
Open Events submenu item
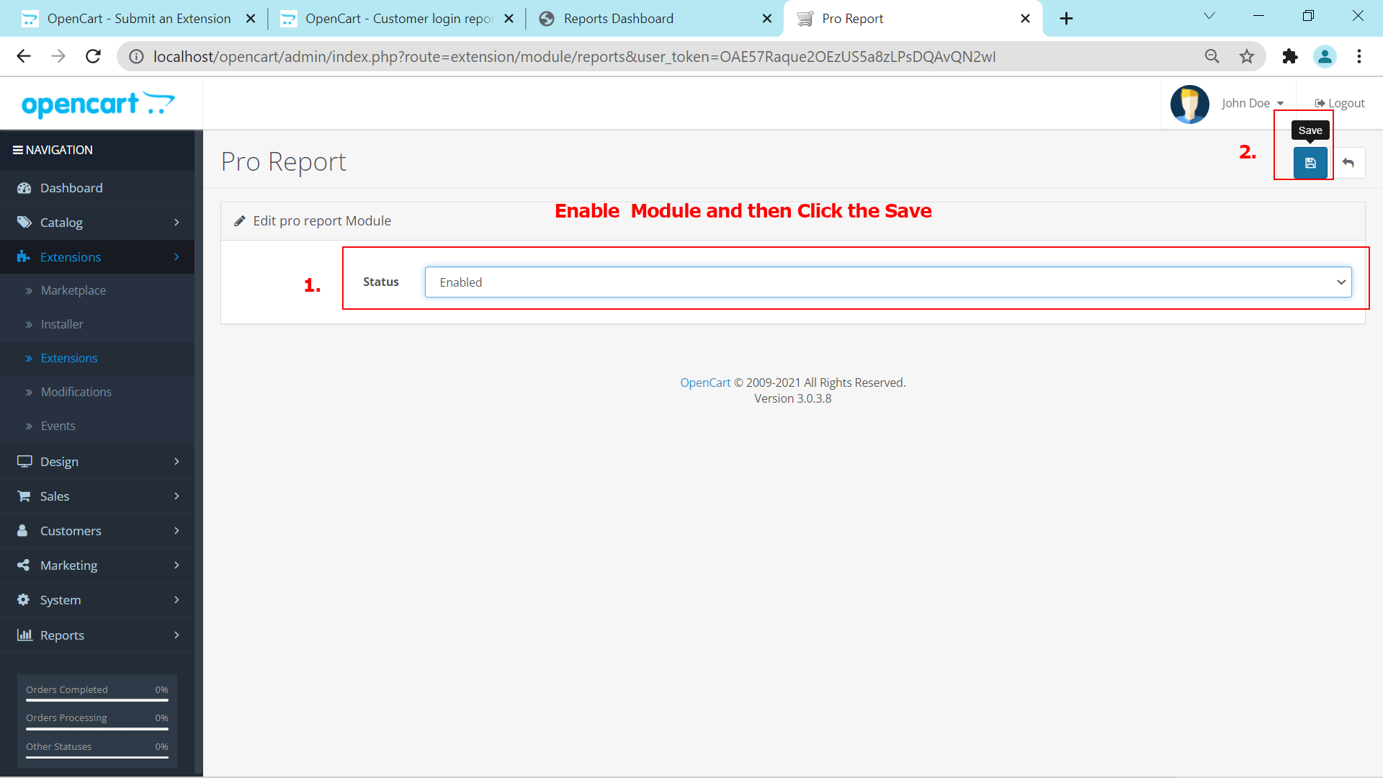58,426
